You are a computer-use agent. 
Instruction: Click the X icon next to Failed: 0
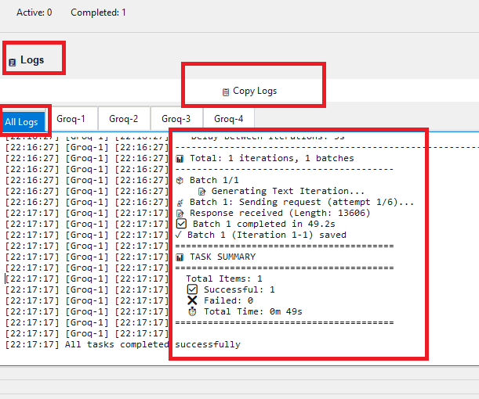tap(192, 300)
